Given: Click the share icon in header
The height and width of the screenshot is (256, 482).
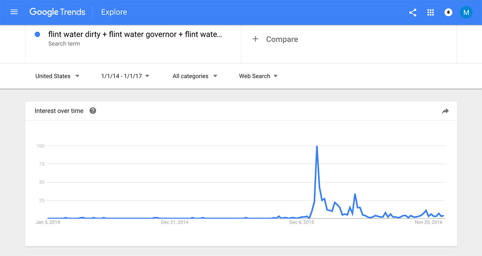Looking at the screenshot, I should pos(412,13).
